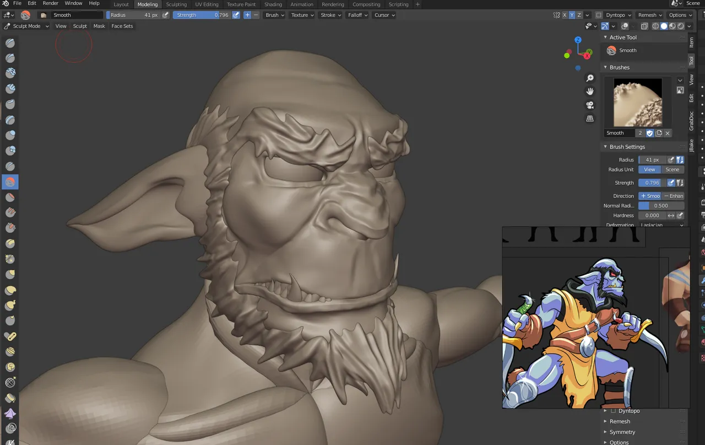
Task: Set Direction to Smooth
Action: point(650,196)
